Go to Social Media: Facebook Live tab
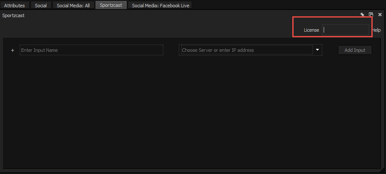The image size is (386, 174). coord(160,6)
